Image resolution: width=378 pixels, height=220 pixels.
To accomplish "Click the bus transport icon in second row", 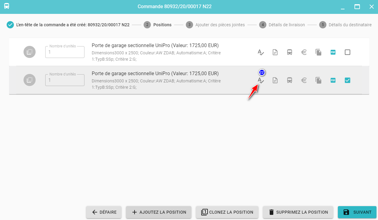I will click(x=290, y=80).
